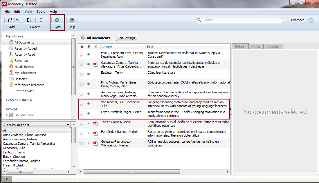Image resolution: width=319 pixels, height=183 pixels.
Task: Open My Publications in sidebar
Action: (x=25, y=73)
